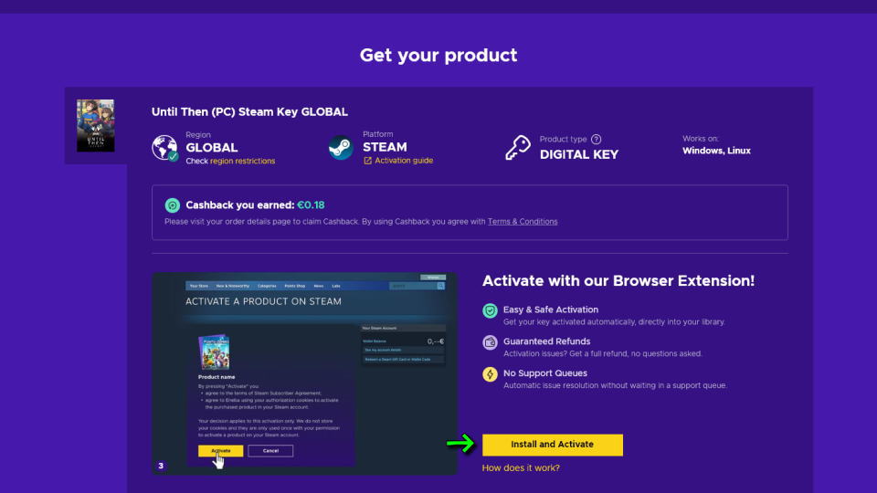The image size is (877, 493).
Task: Open the How does it work link
Action: click(x=521, y=467)
